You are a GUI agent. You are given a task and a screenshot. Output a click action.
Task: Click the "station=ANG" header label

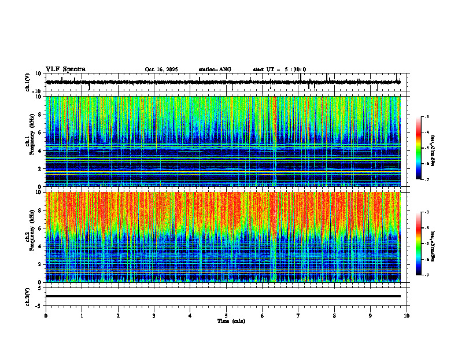point(215,69)
